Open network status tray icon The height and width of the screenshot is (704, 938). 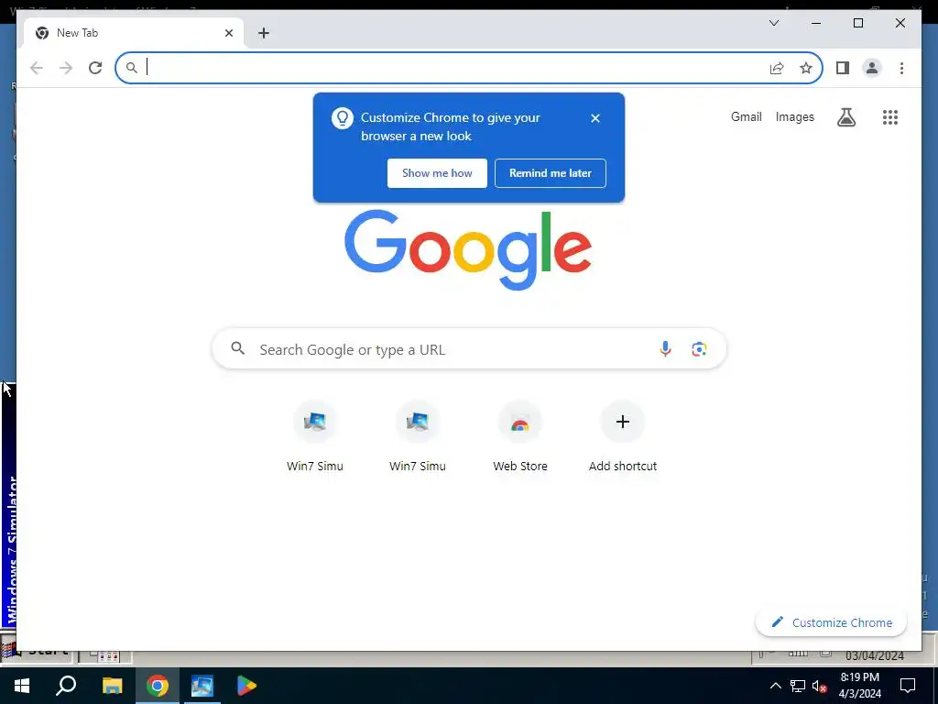tap(798, 686)
